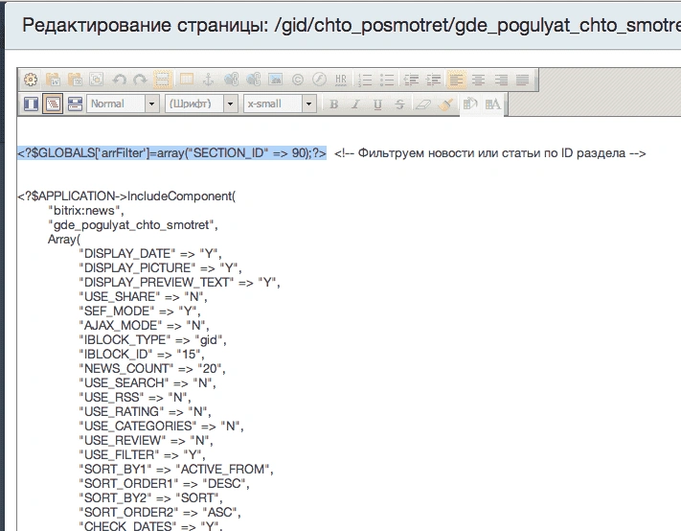Image resolution: width=681 pixels, height=531 pixels.
Task: Open the Normal paragraph style dropdown
Action: click(x=151, y=104)
